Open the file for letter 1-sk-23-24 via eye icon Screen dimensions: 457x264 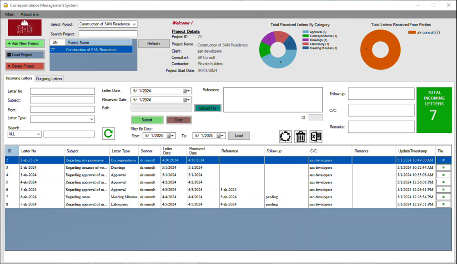click(x=443, y=160)
